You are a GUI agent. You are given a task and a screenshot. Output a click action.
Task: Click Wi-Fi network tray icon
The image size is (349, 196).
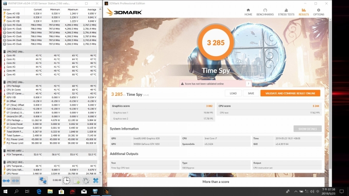[307, 191]
